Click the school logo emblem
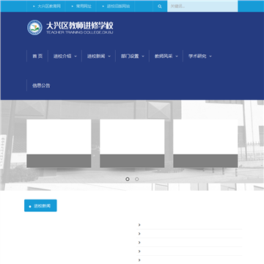The width and height of the screenshot is (264, 264). pyautogui.click(x=34, y=27)
